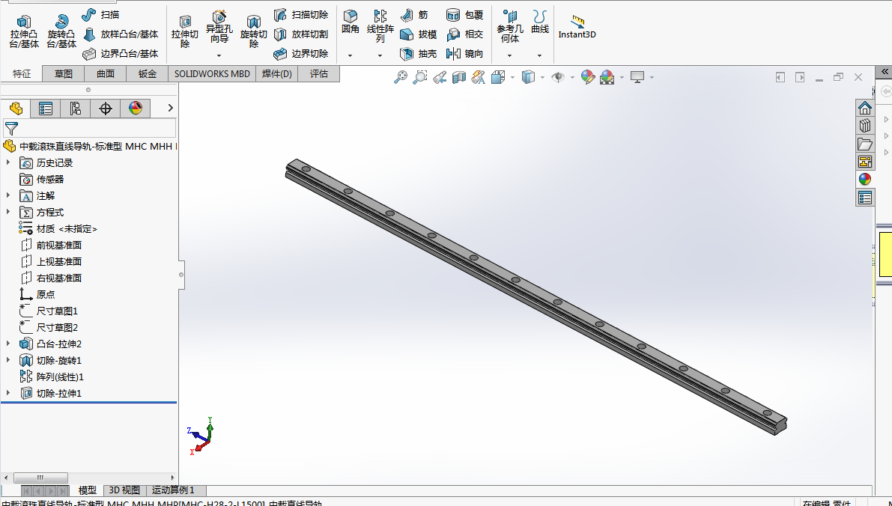Screen dimensions: 892x506
Task: Open the DisplayManager tab
Action: (136, 108)
